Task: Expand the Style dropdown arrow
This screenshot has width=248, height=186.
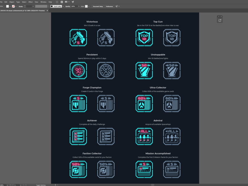Action: click(x=89, y=6)
